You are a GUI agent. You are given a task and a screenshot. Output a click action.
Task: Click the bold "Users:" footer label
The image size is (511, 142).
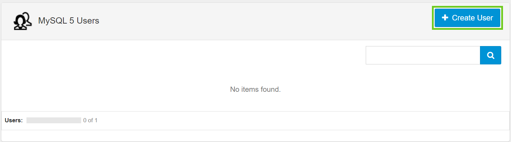[x=14, y=121]
